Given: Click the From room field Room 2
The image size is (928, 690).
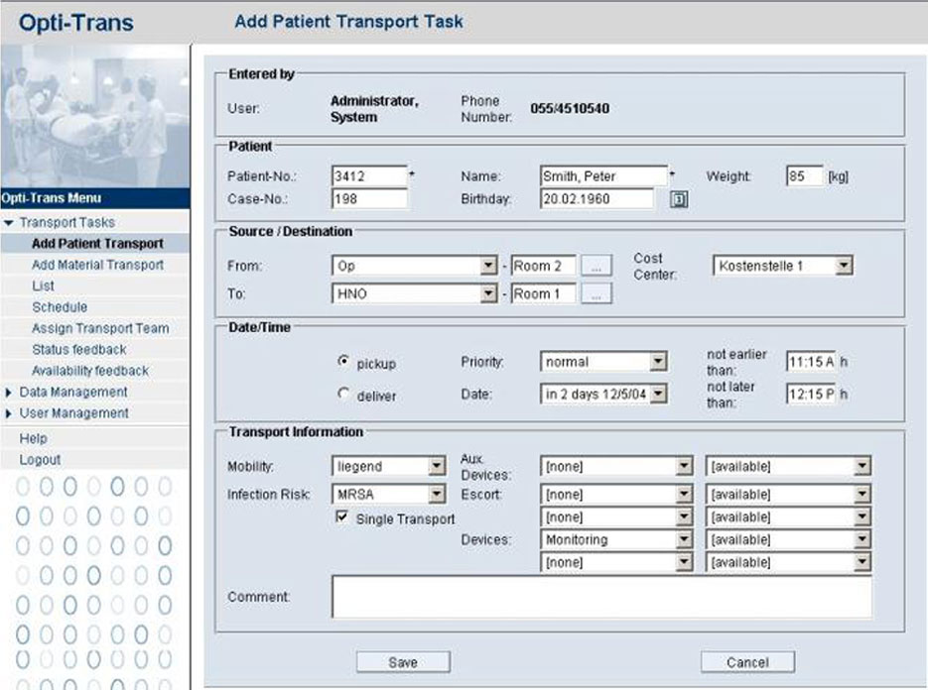Looking at the screenshot, I should (x=543, y=266).
